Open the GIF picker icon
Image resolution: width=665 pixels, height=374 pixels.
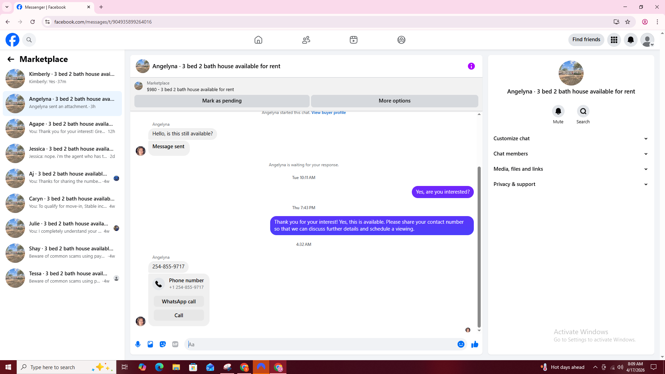(175, 344)
